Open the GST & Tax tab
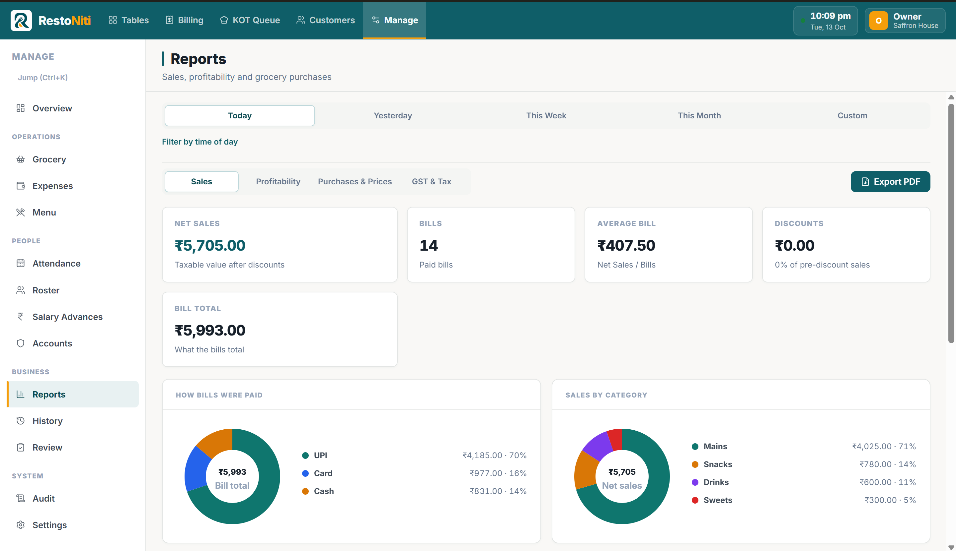Image resolution: width=956 pixels, height=551 pixels. [431, 182]
